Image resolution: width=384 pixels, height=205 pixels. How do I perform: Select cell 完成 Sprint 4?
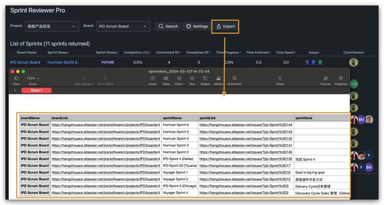(x=322, y=159)
